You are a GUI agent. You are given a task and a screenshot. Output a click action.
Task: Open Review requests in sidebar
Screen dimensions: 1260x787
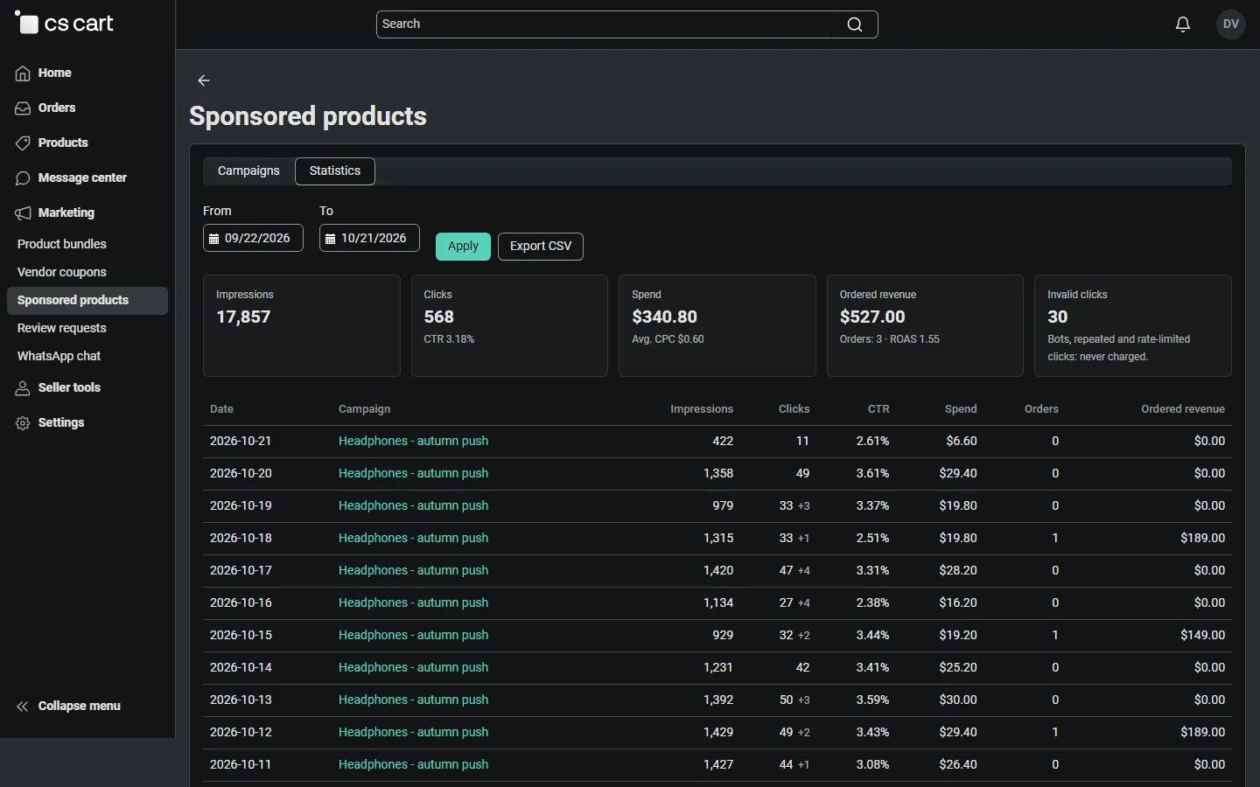click(x=62, y=328)
